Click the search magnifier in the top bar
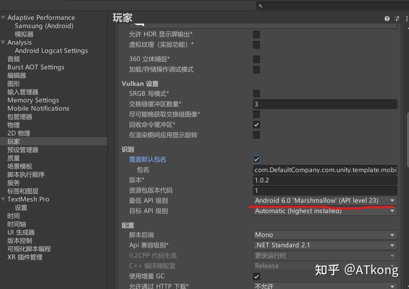409x289 pixels. point(260,6)
